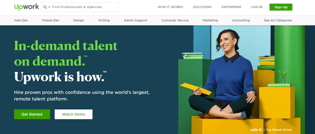Expand See All Categories
Viewport: 315px width, 134px height.
coord(278,20)
